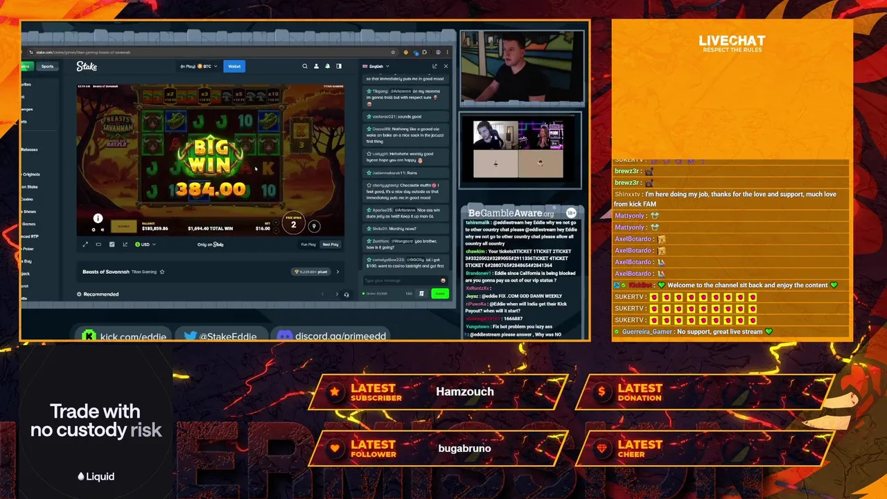
Task: Click the 9,229.60+ winner chip
Action: pos(310,272)
